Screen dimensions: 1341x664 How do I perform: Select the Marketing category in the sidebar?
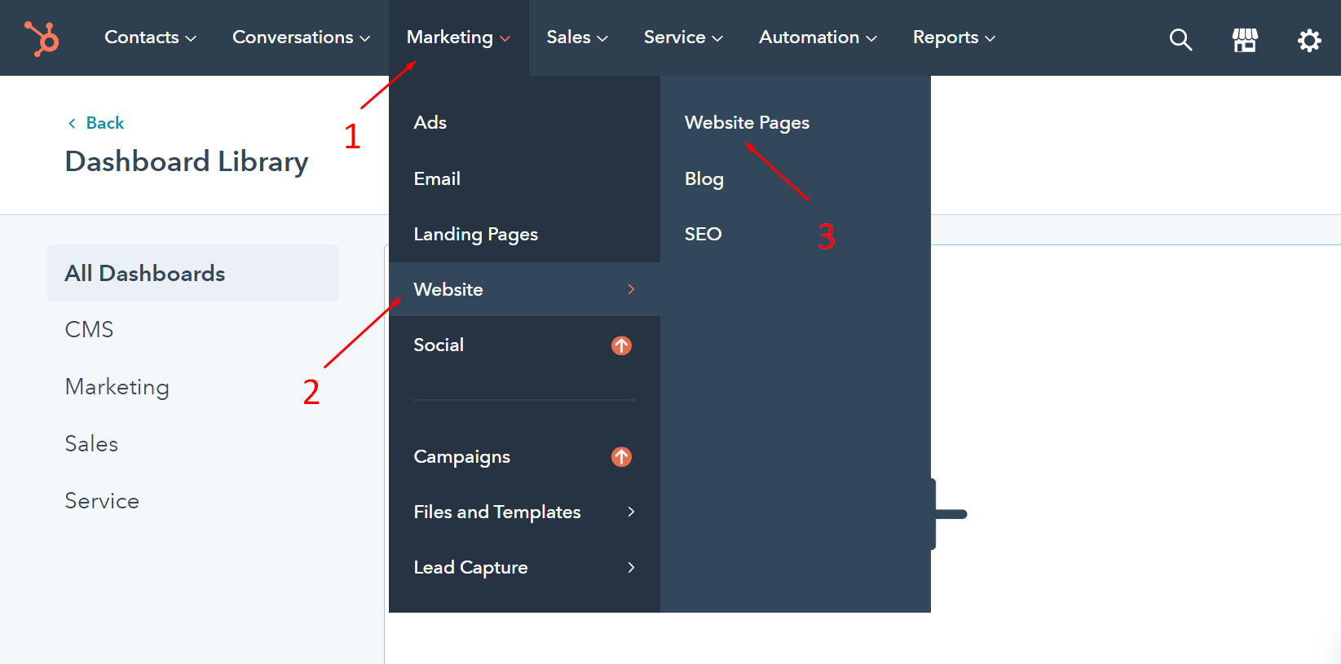(x=117, y=387)
